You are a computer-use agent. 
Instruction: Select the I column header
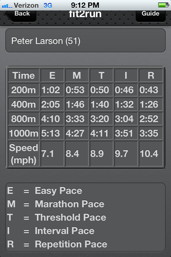[126, 75]
